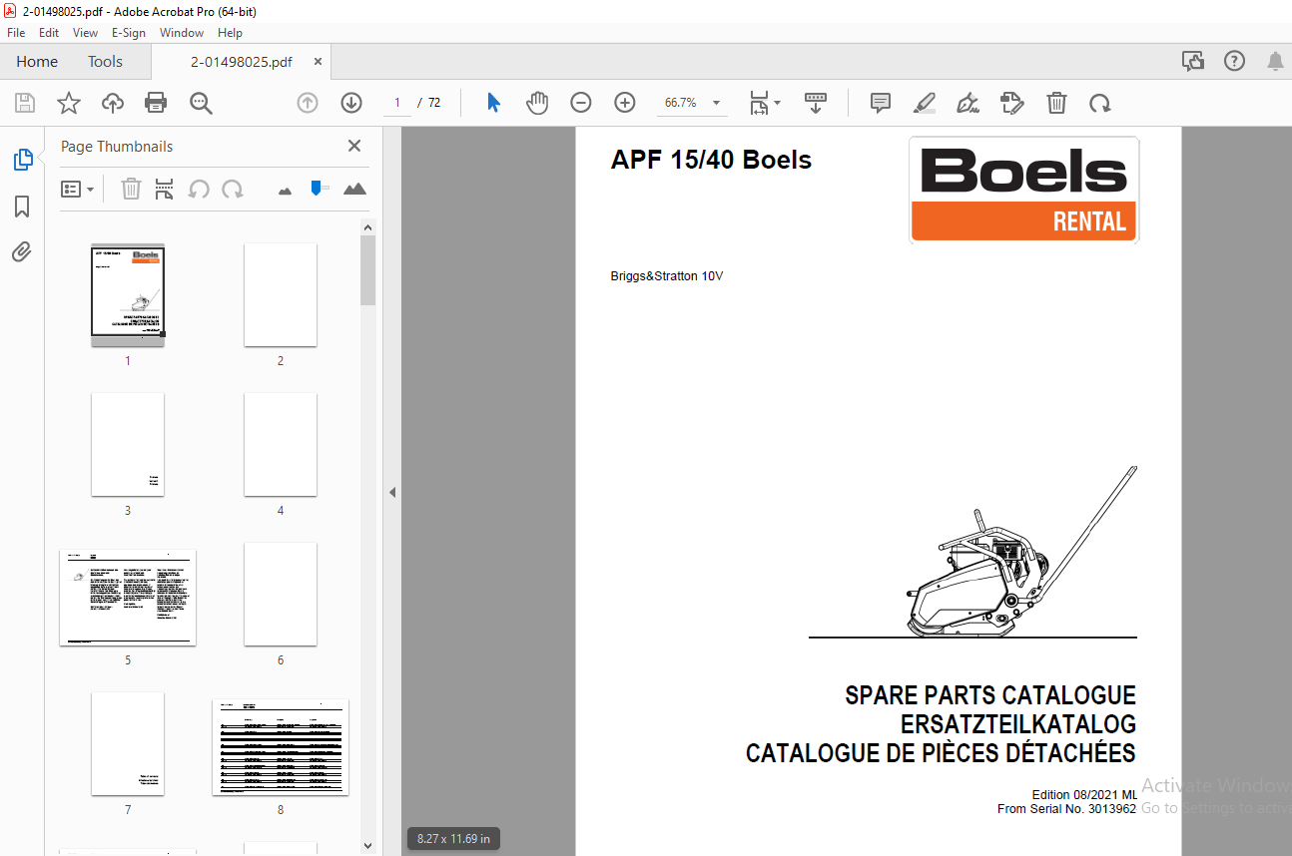This screenshot has height=856, width=1292.
Task: Open the Help menu
Action: pos(231,33)
